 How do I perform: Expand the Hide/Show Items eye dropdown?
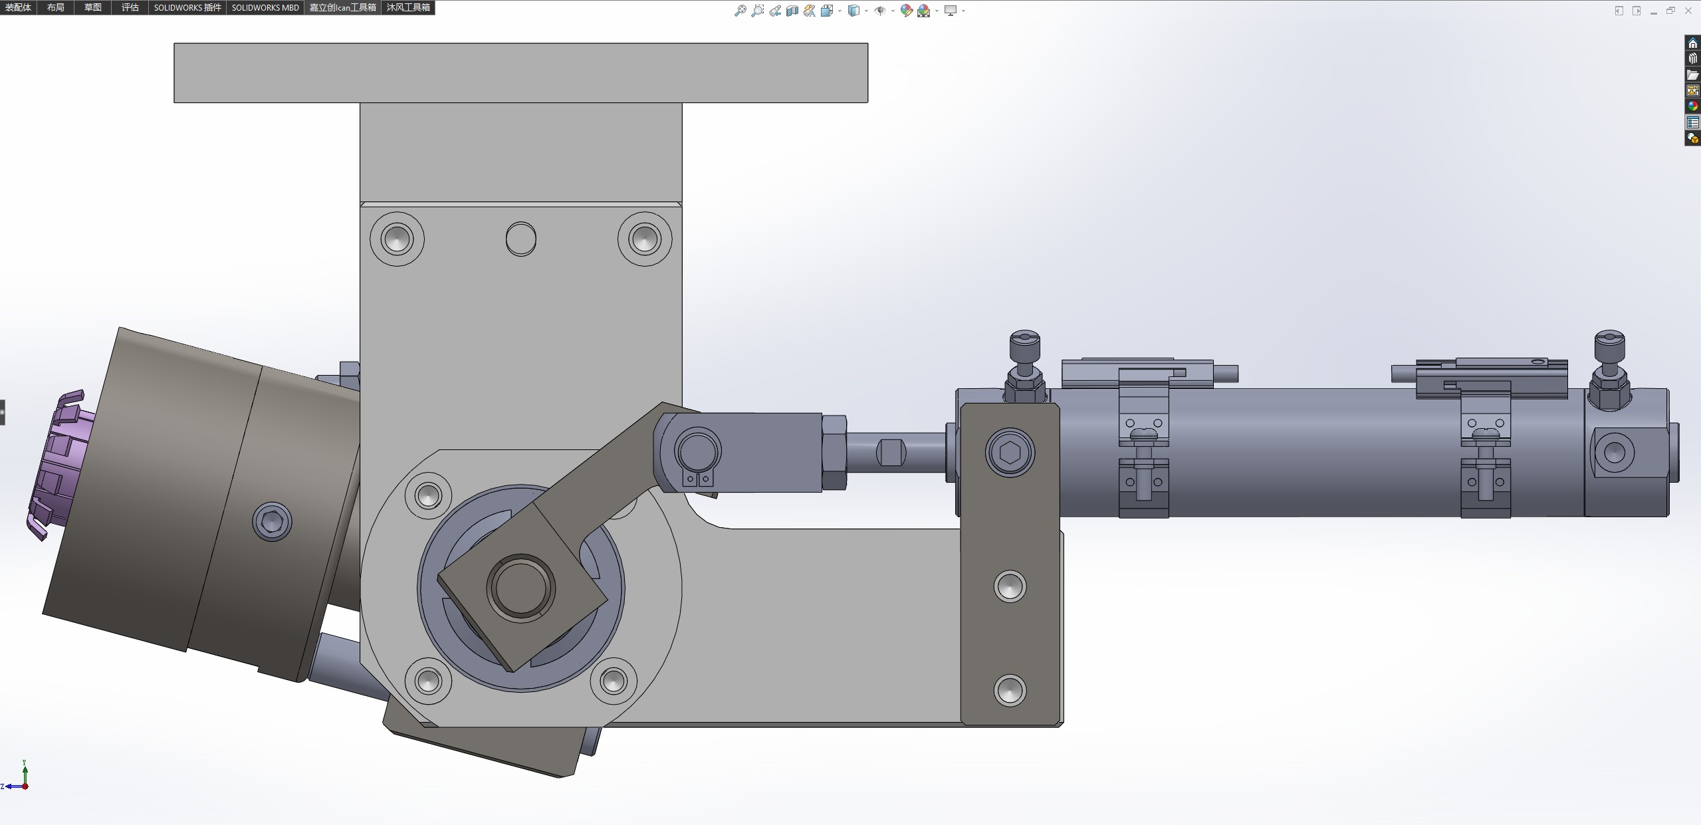(x=893, y=11)
